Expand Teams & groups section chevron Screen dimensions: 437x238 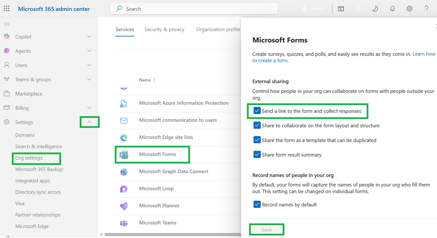tap(89, 79)
